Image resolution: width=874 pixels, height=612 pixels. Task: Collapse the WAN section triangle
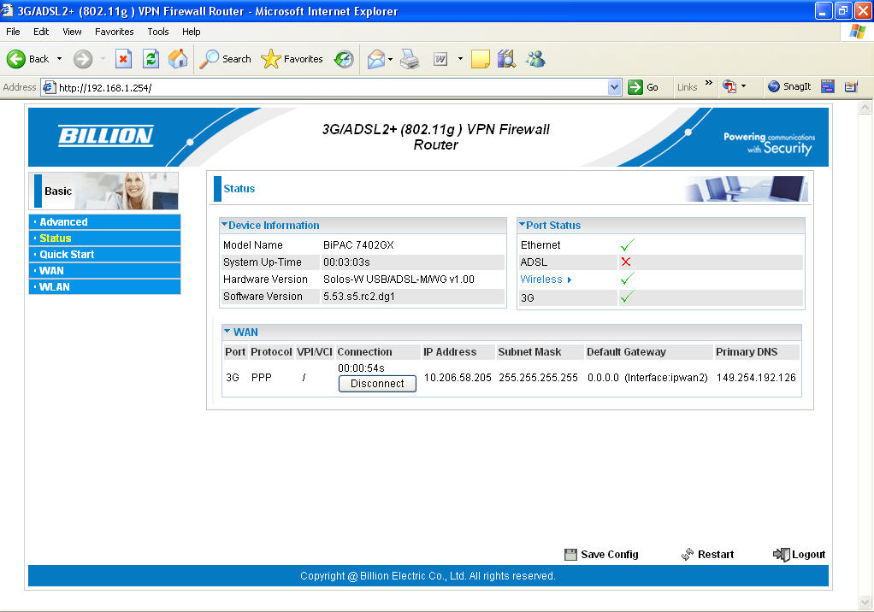[227, 332]
